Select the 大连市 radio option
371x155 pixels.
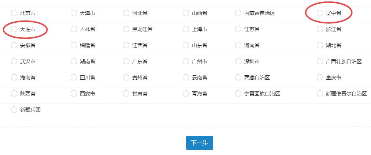pyautogui.click(x=14, y=29)
